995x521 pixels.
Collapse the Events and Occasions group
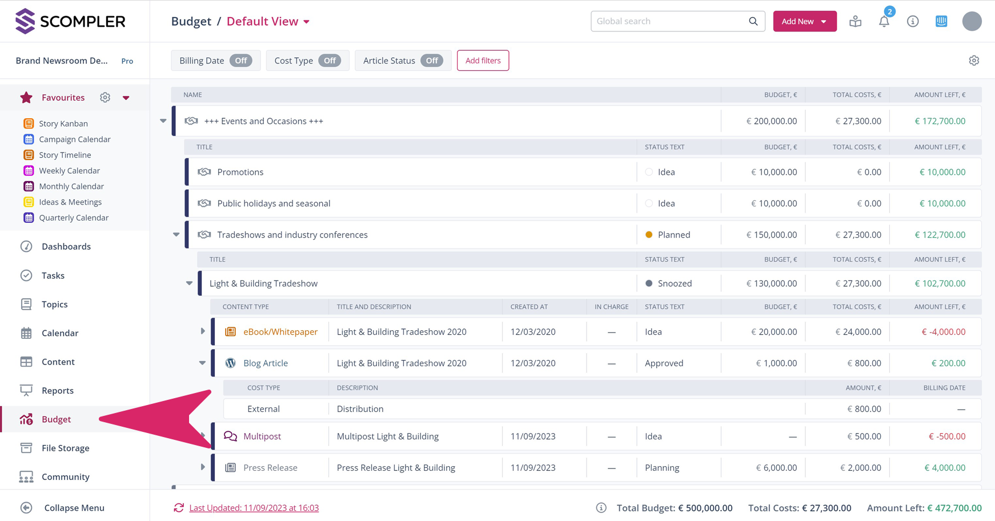tap(163, 121)
